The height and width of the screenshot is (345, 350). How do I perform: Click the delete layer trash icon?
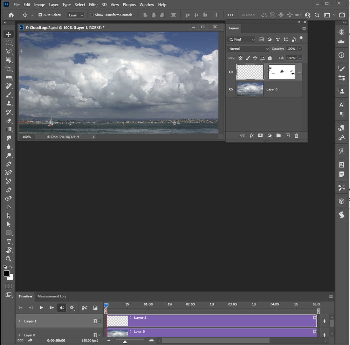click(296, 136)
